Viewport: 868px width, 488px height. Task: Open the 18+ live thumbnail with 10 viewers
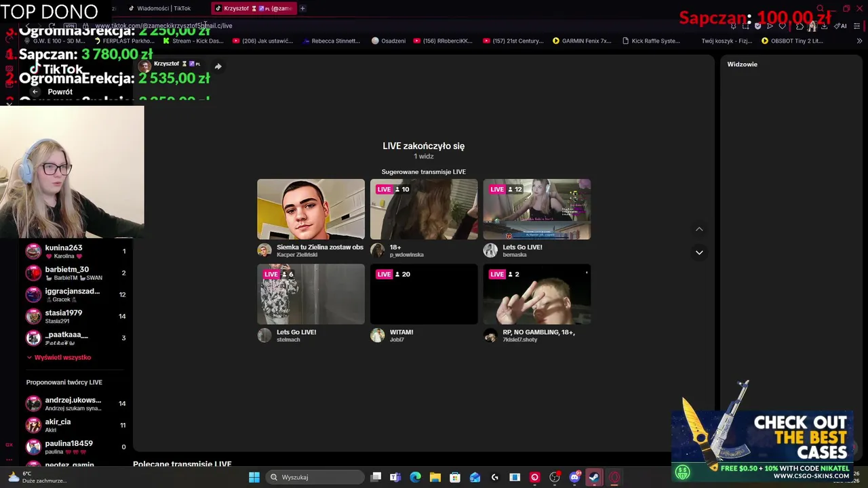pyautogui.click(x=424, y=209)
